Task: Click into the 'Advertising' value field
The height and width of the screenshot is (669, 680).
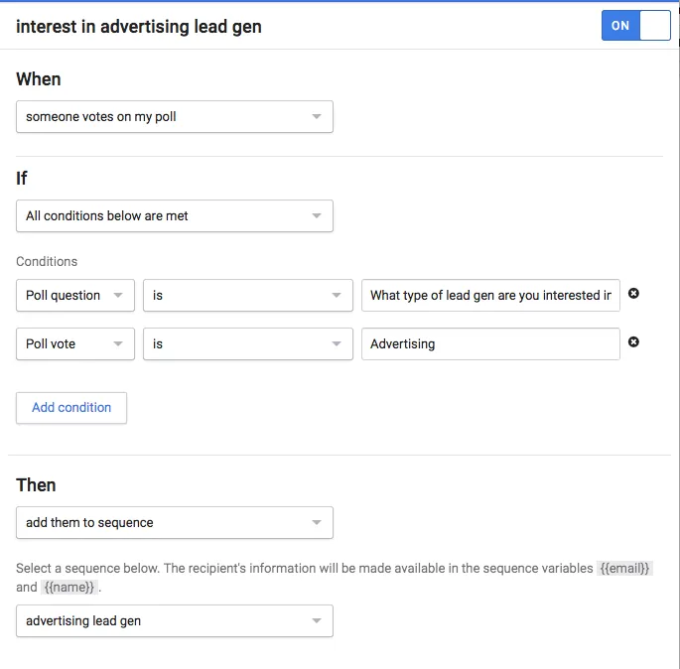Action: click(490, 343)
